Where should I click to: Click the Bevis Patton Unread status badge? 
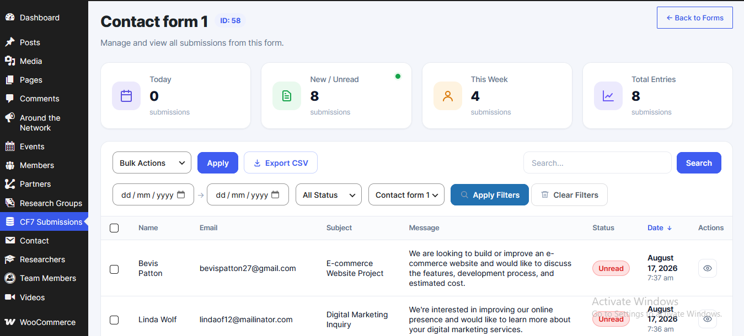(x=611, y=268)
